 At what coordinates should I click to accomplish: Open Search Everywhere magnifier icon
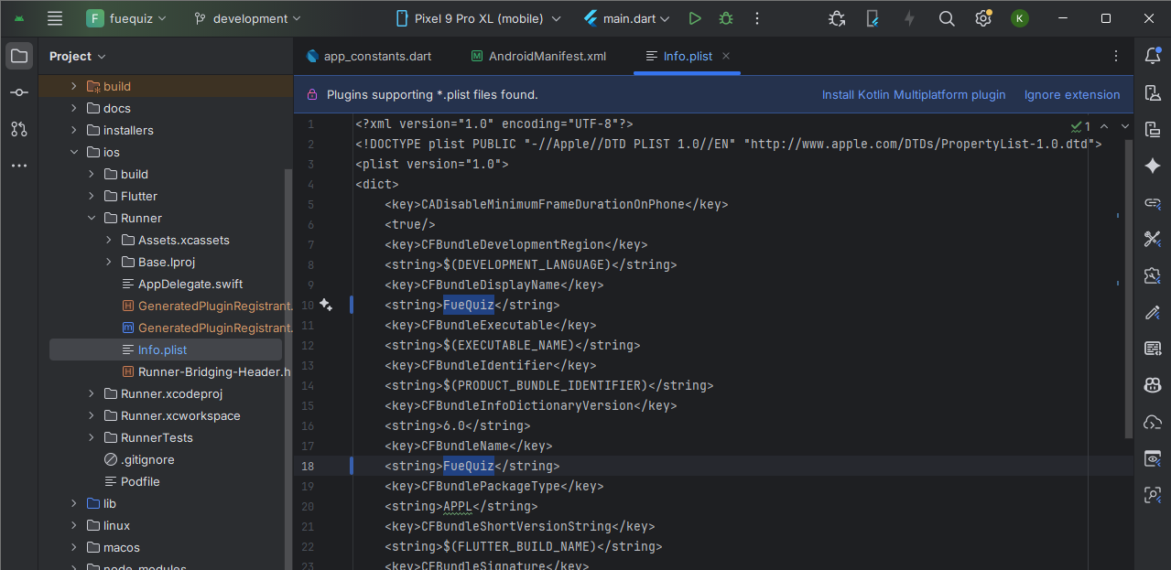tap(947, 18)
